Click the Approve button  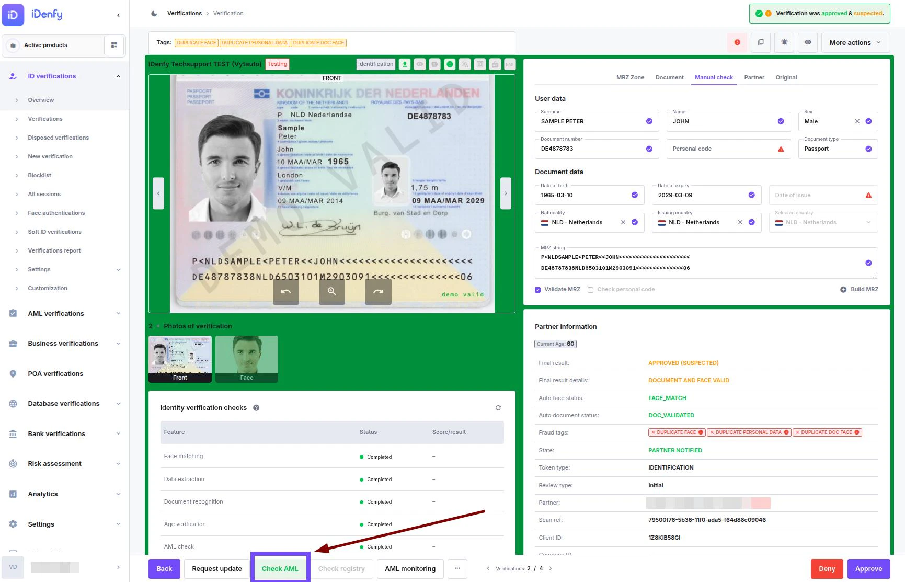869,569
